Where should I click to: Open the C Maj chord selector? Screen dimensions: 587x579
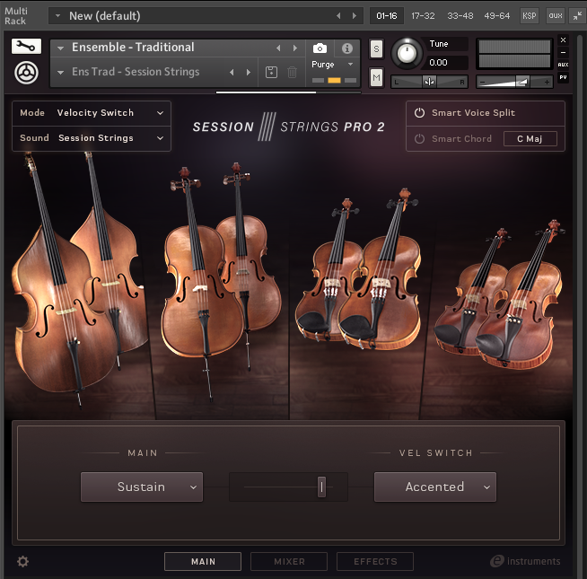[x=530, y=138]
